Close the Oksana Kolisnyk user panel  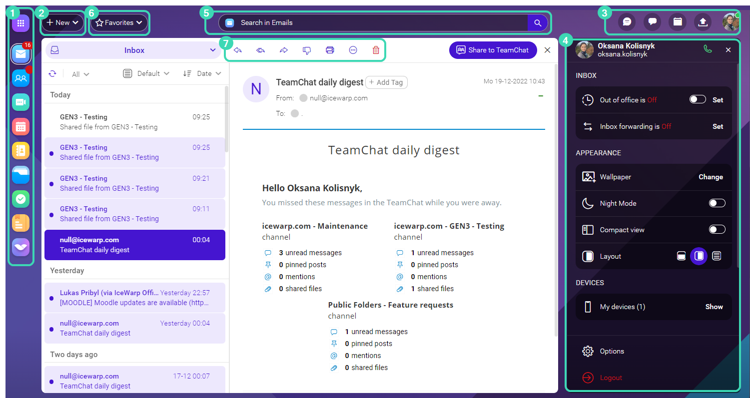point(728,49)
